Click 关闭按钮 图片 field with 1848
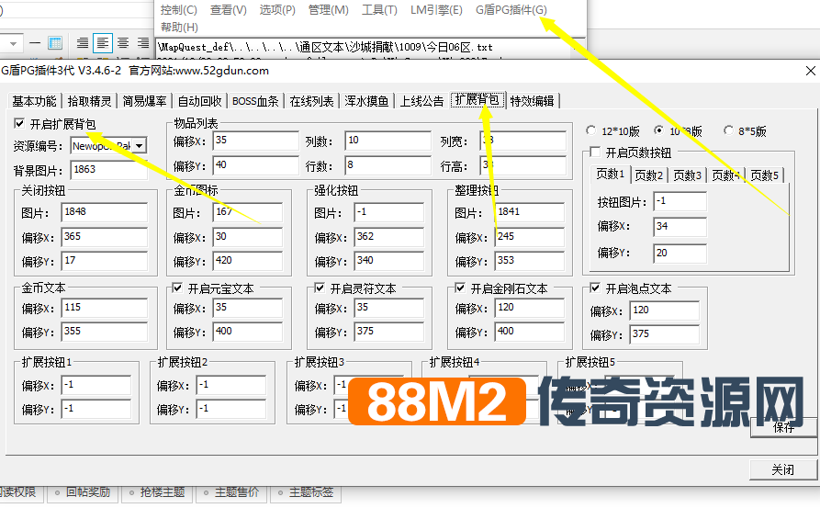 pyautogui.click(x=105, y=212)
